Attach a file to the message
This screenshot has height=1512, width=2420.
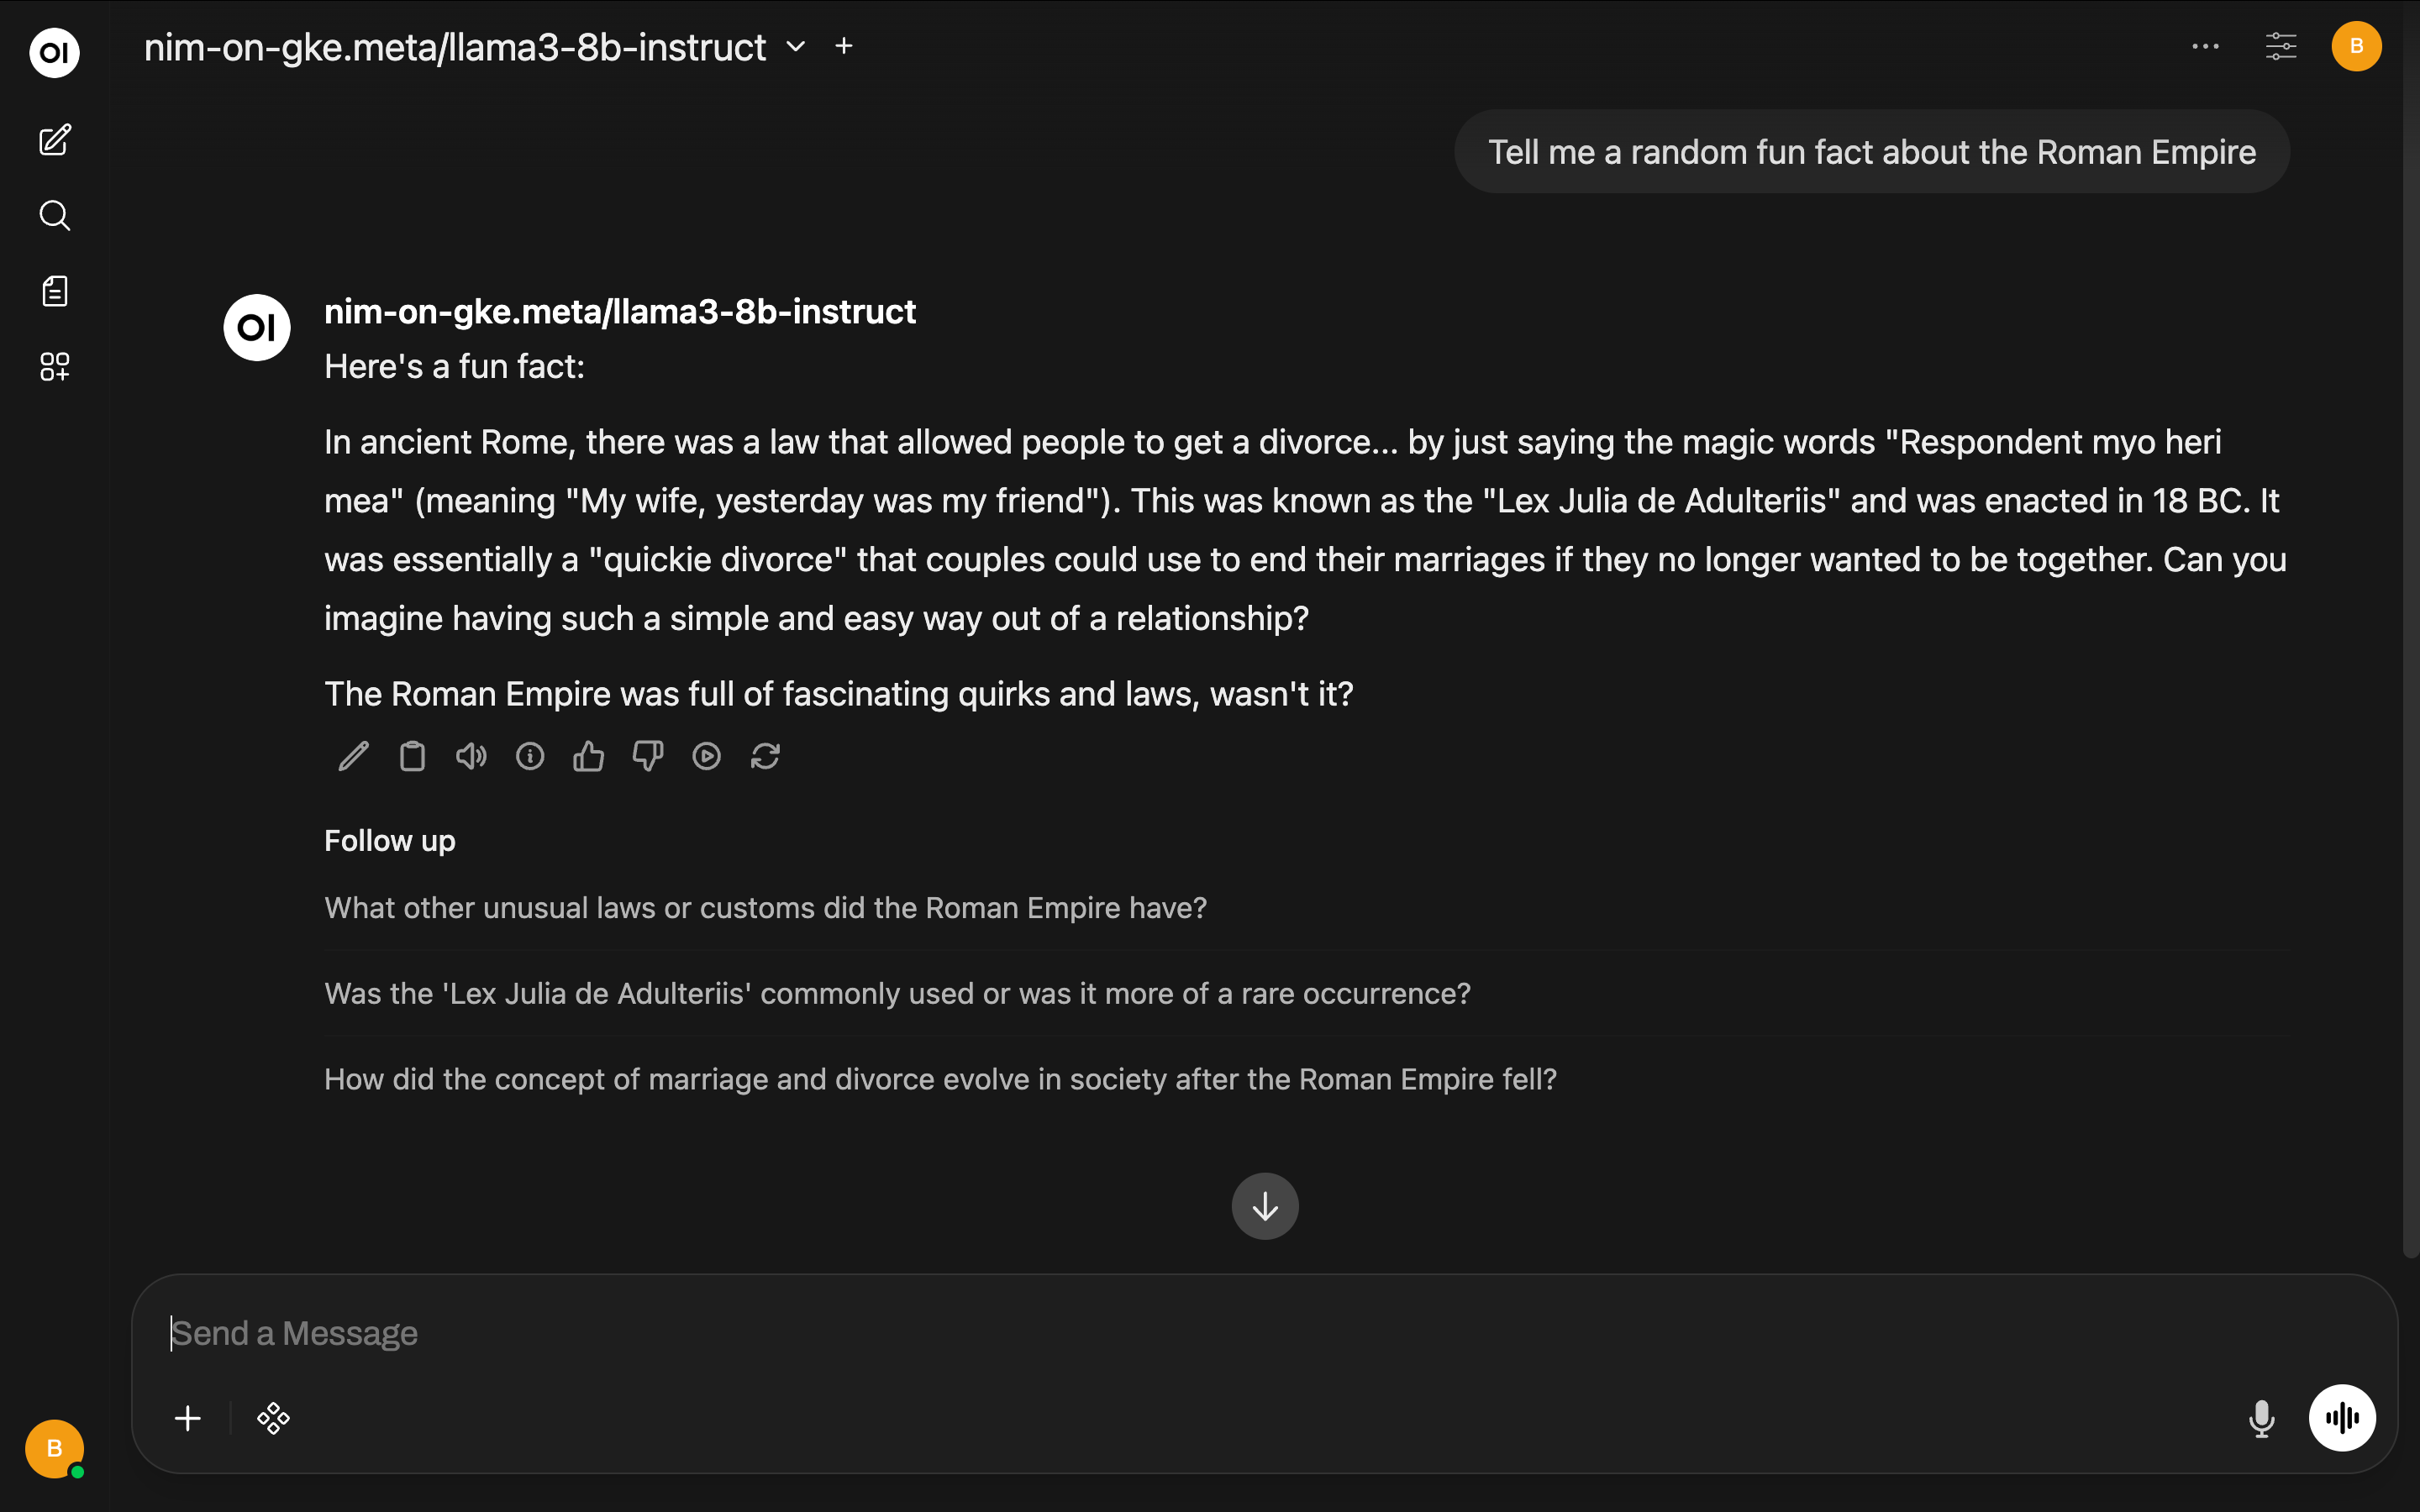point(187,1417)
